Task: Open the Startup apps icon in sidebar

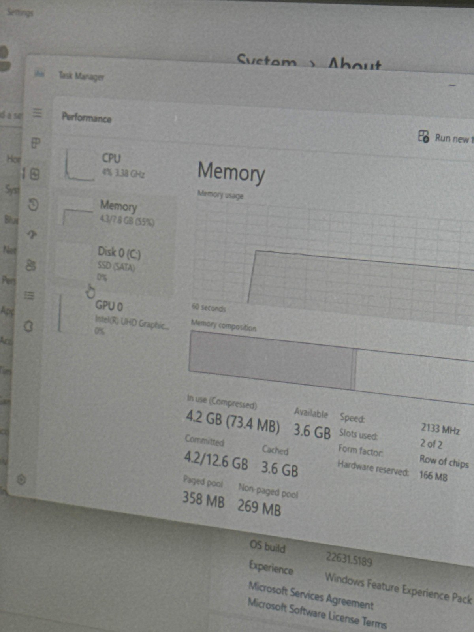Action: (32, 235)
